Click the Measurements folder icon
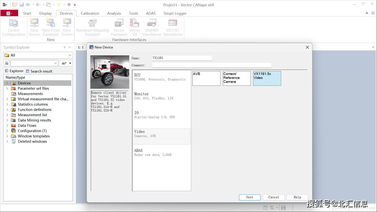 [14, 94]
